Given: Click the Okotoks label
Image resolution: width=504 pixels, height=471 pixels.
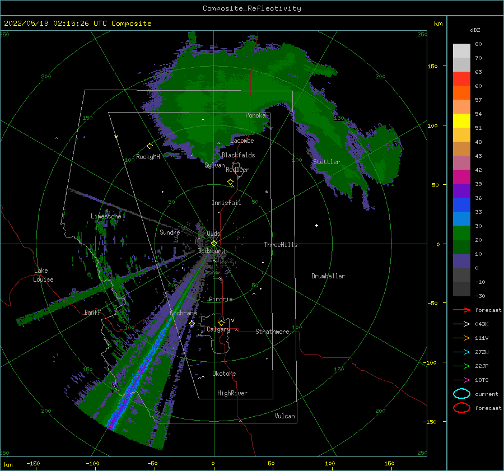Looking at the screenshot, I should [224, 374].
